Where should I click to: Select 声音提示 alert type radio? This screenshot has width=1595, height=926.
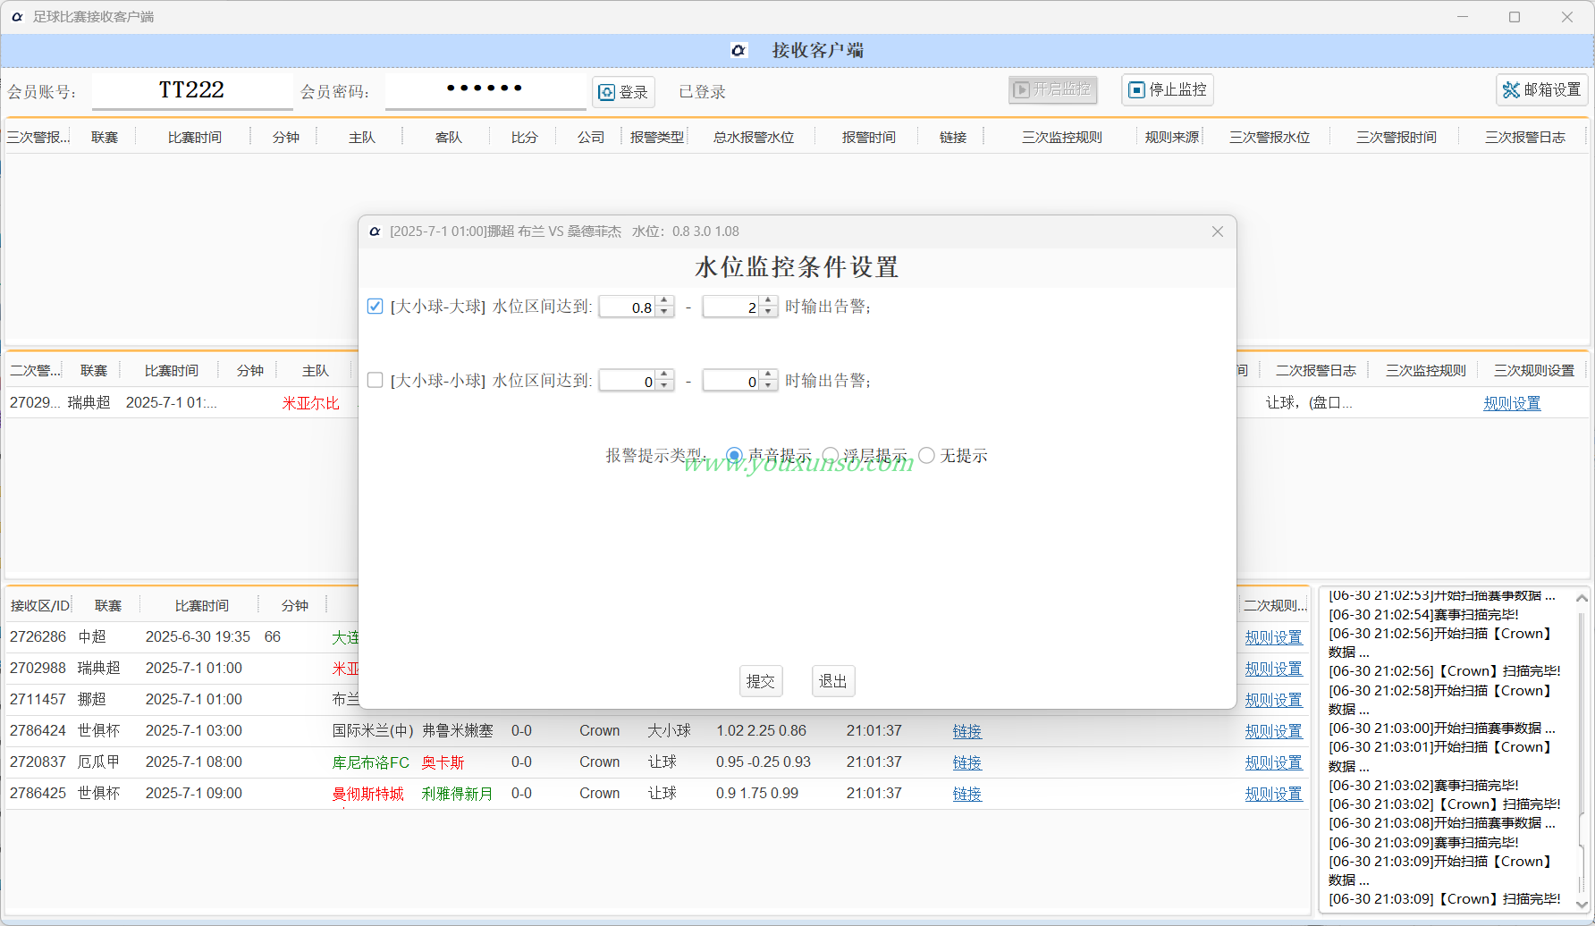(x=734, y=456)
